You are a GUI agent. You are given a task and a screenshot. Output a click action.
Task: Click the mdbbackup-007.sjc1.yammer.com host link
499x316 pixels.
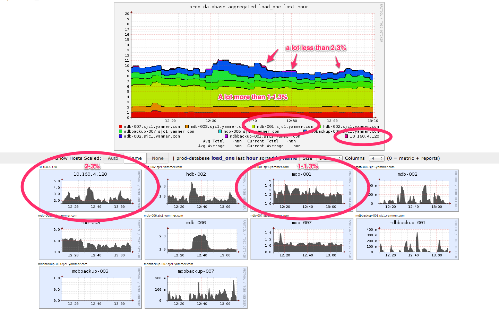pyautogui.click(x=169, y=264)
